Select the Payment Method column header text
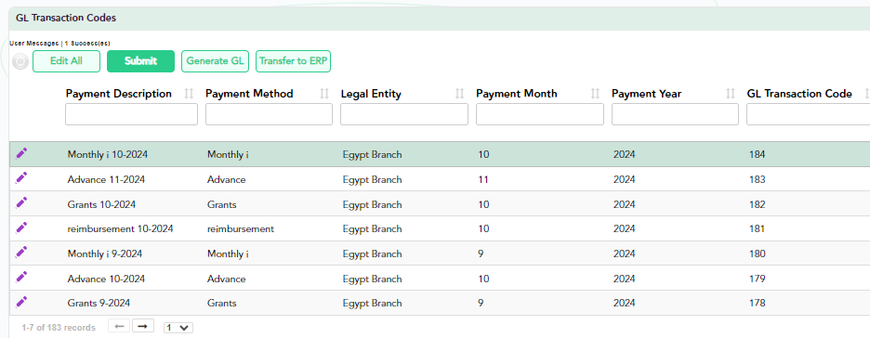The image size is (870, 338). pyautogui.click(x=249, y=94)
